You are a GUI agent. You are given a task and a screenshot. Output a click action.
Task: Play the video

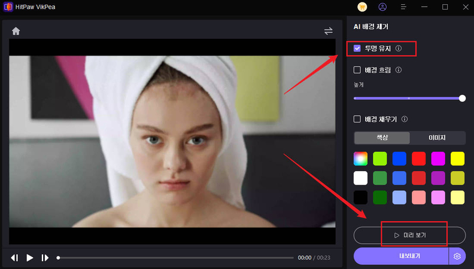click(x=30, y=258)
